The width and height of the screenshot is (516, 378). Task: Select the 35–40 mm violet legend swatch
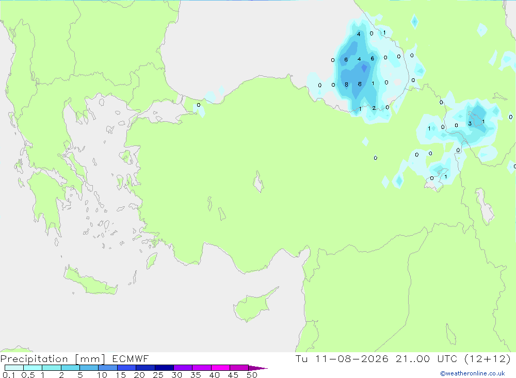202,368
